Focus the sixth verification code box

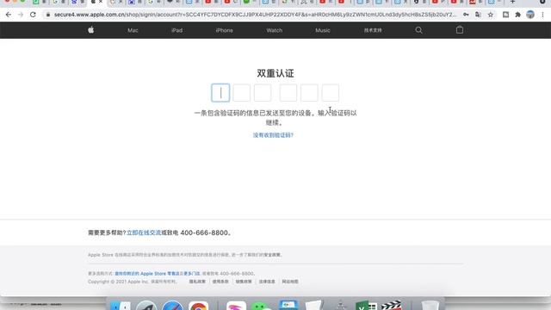[331, 93]
